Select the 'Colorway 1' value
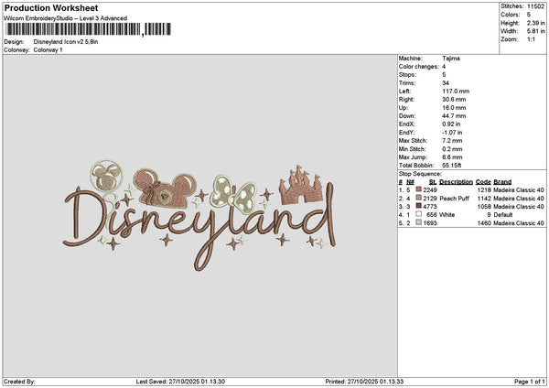 (x=48, y=50)
